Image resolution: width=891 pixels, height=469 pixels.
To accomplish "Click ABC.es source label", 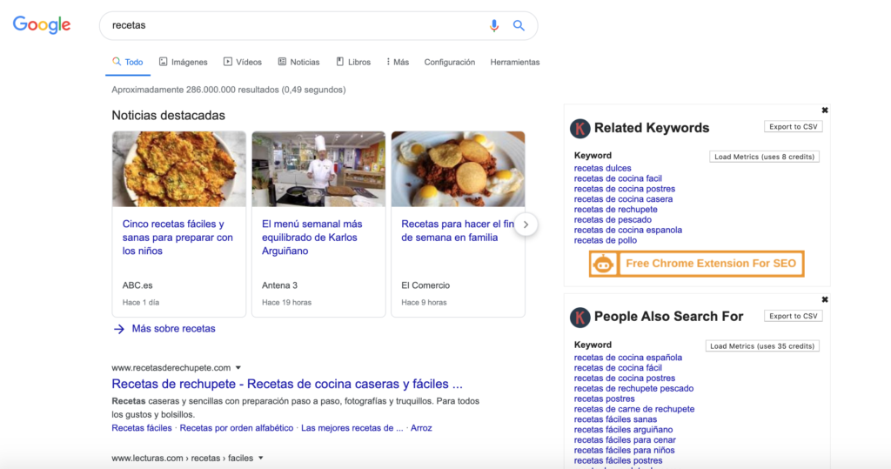I will click(137, 285).
